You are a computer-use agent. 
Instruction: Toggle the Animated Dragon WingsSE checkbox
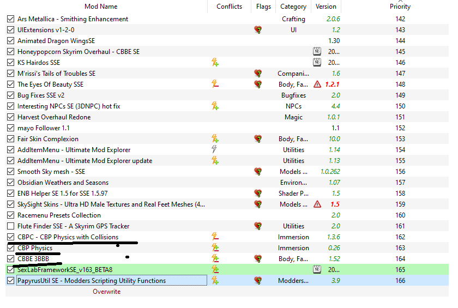point(10,40)
